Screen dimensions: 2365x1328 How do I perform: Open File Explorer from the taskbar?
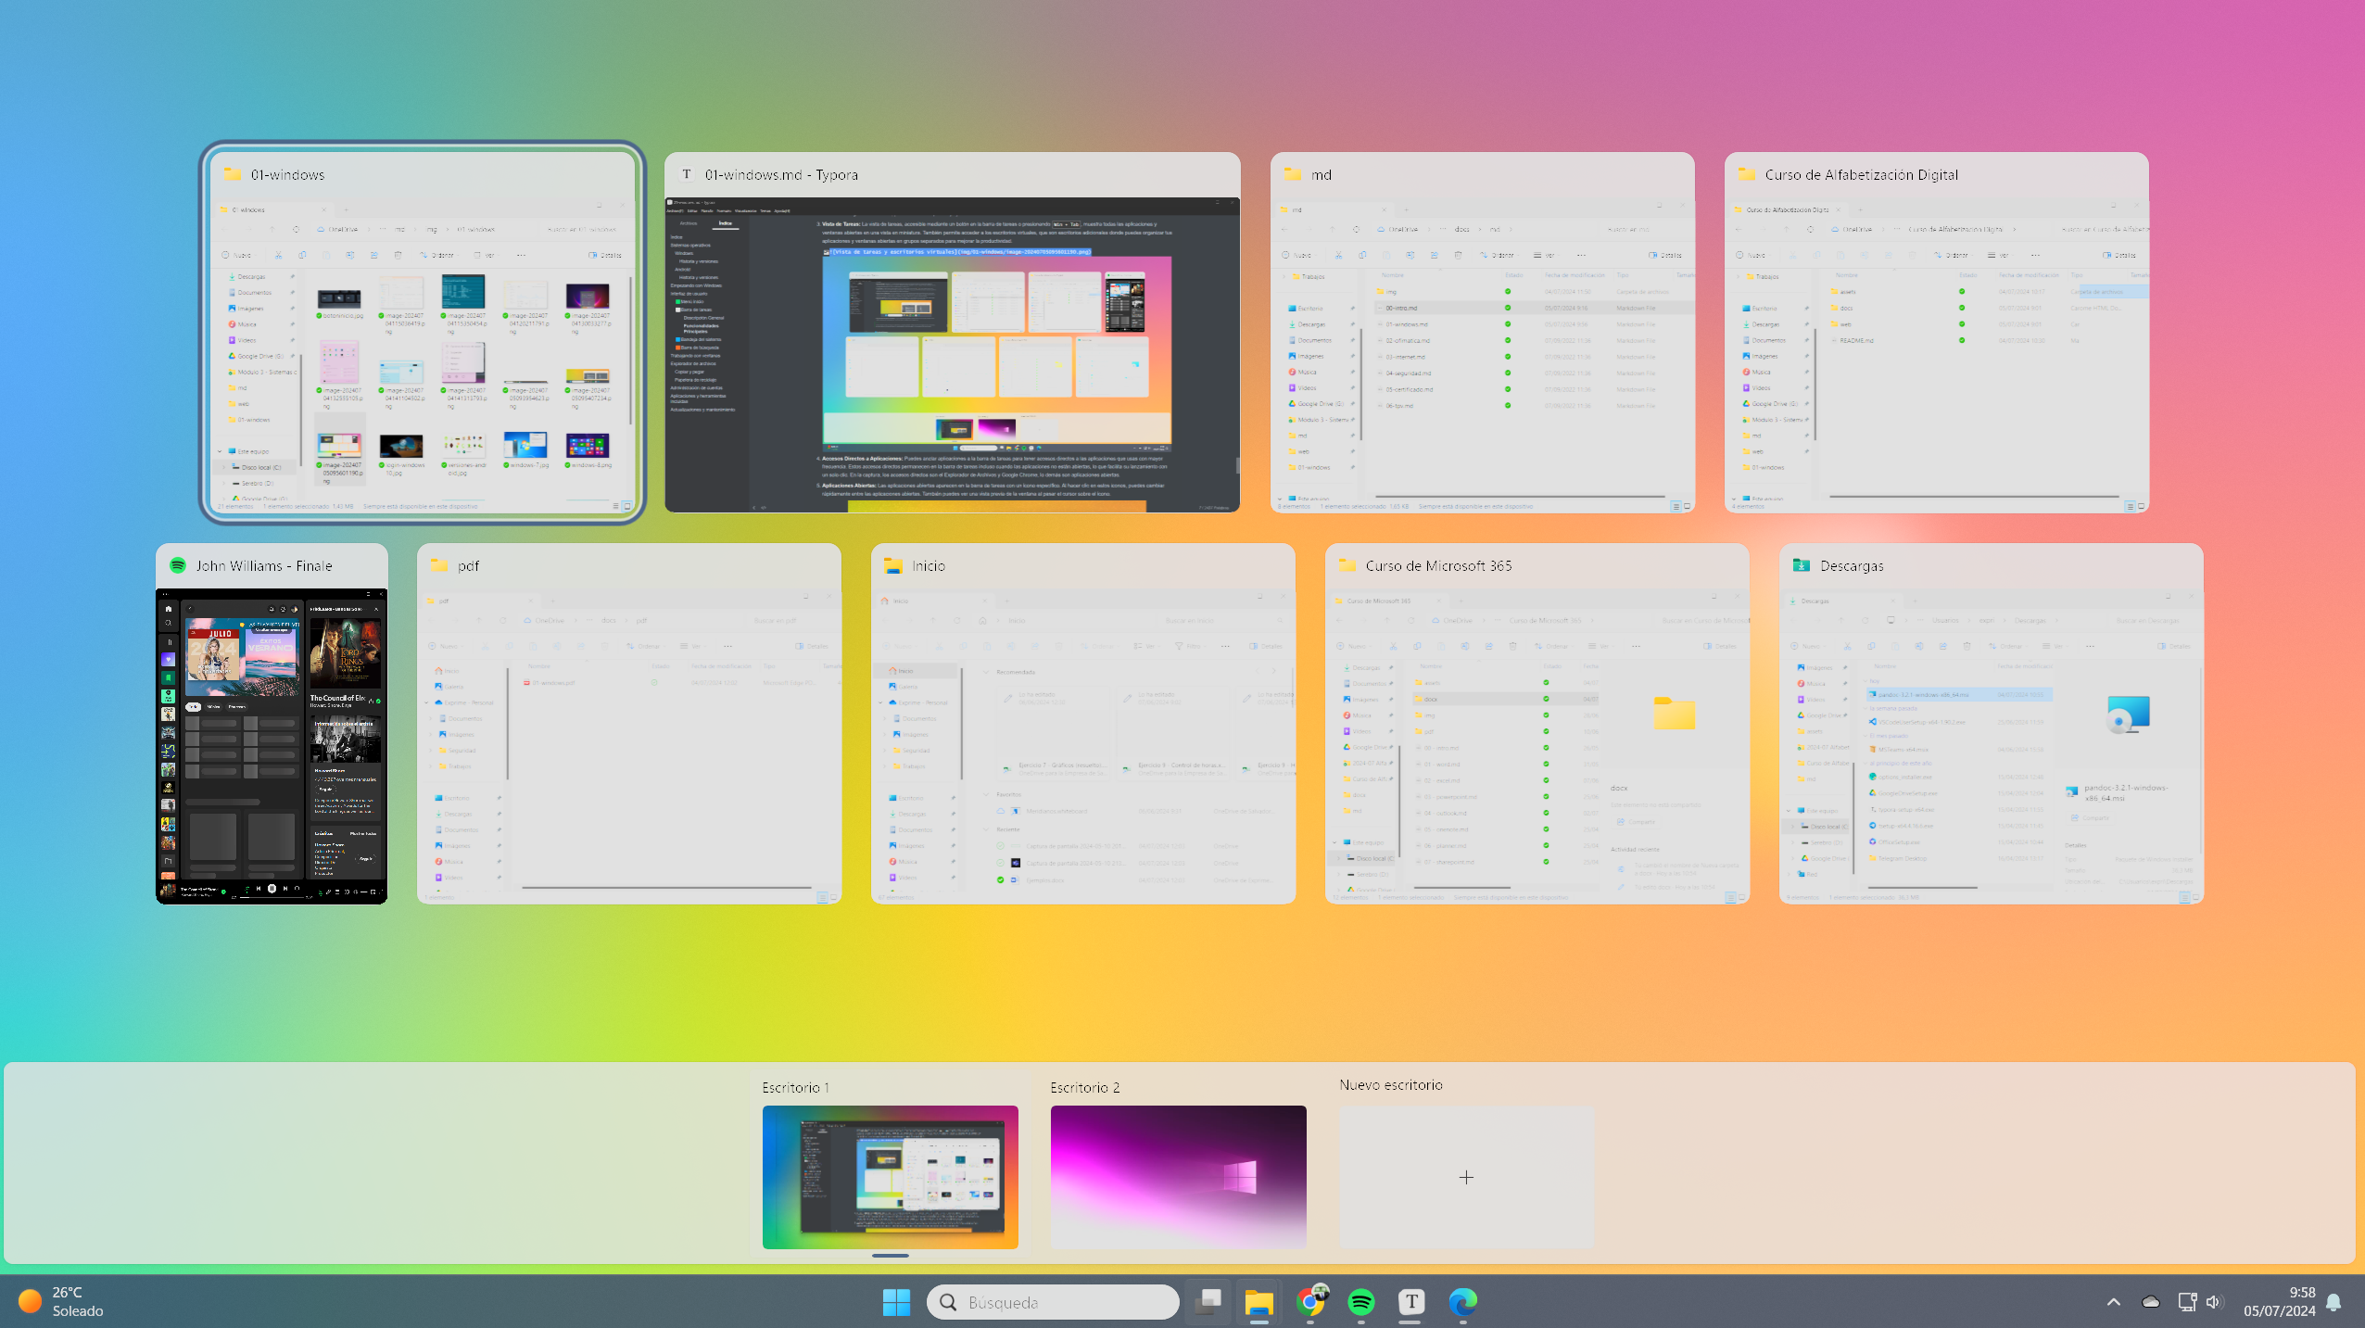point(1258,1302)
